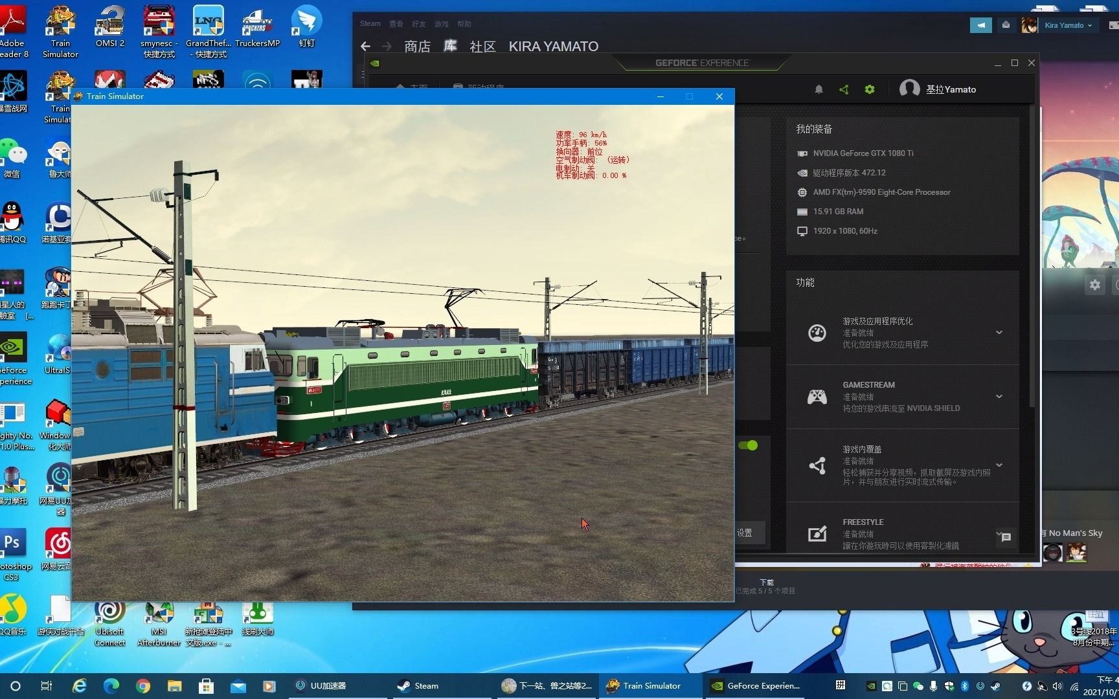
Task: Open GeForce Experience notifications bell
Action: pos(819,89)
